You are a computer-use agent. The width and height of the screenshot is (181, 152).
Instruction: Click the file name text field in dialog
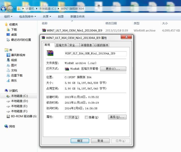pyautogui.click(x=96, y=54)
